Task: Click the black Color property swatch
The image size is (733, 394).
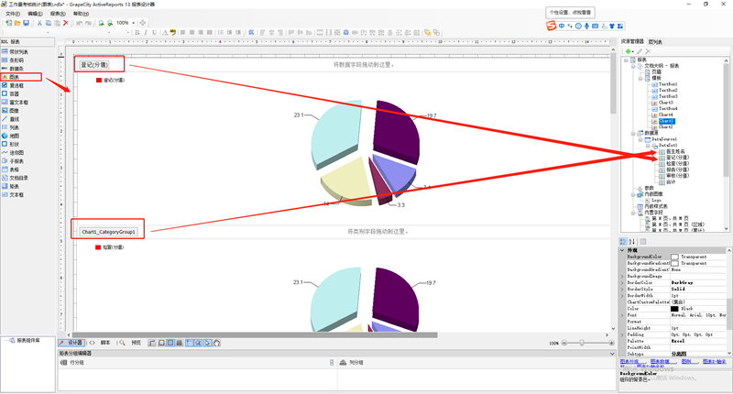Action: pyautogui.click(x=675, y=308)
